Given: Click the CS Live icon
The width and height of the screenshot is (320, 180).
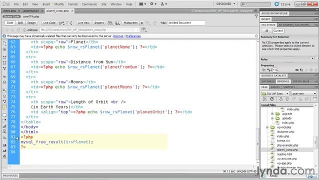Looking at the screenshot, I should pos(276,4).
